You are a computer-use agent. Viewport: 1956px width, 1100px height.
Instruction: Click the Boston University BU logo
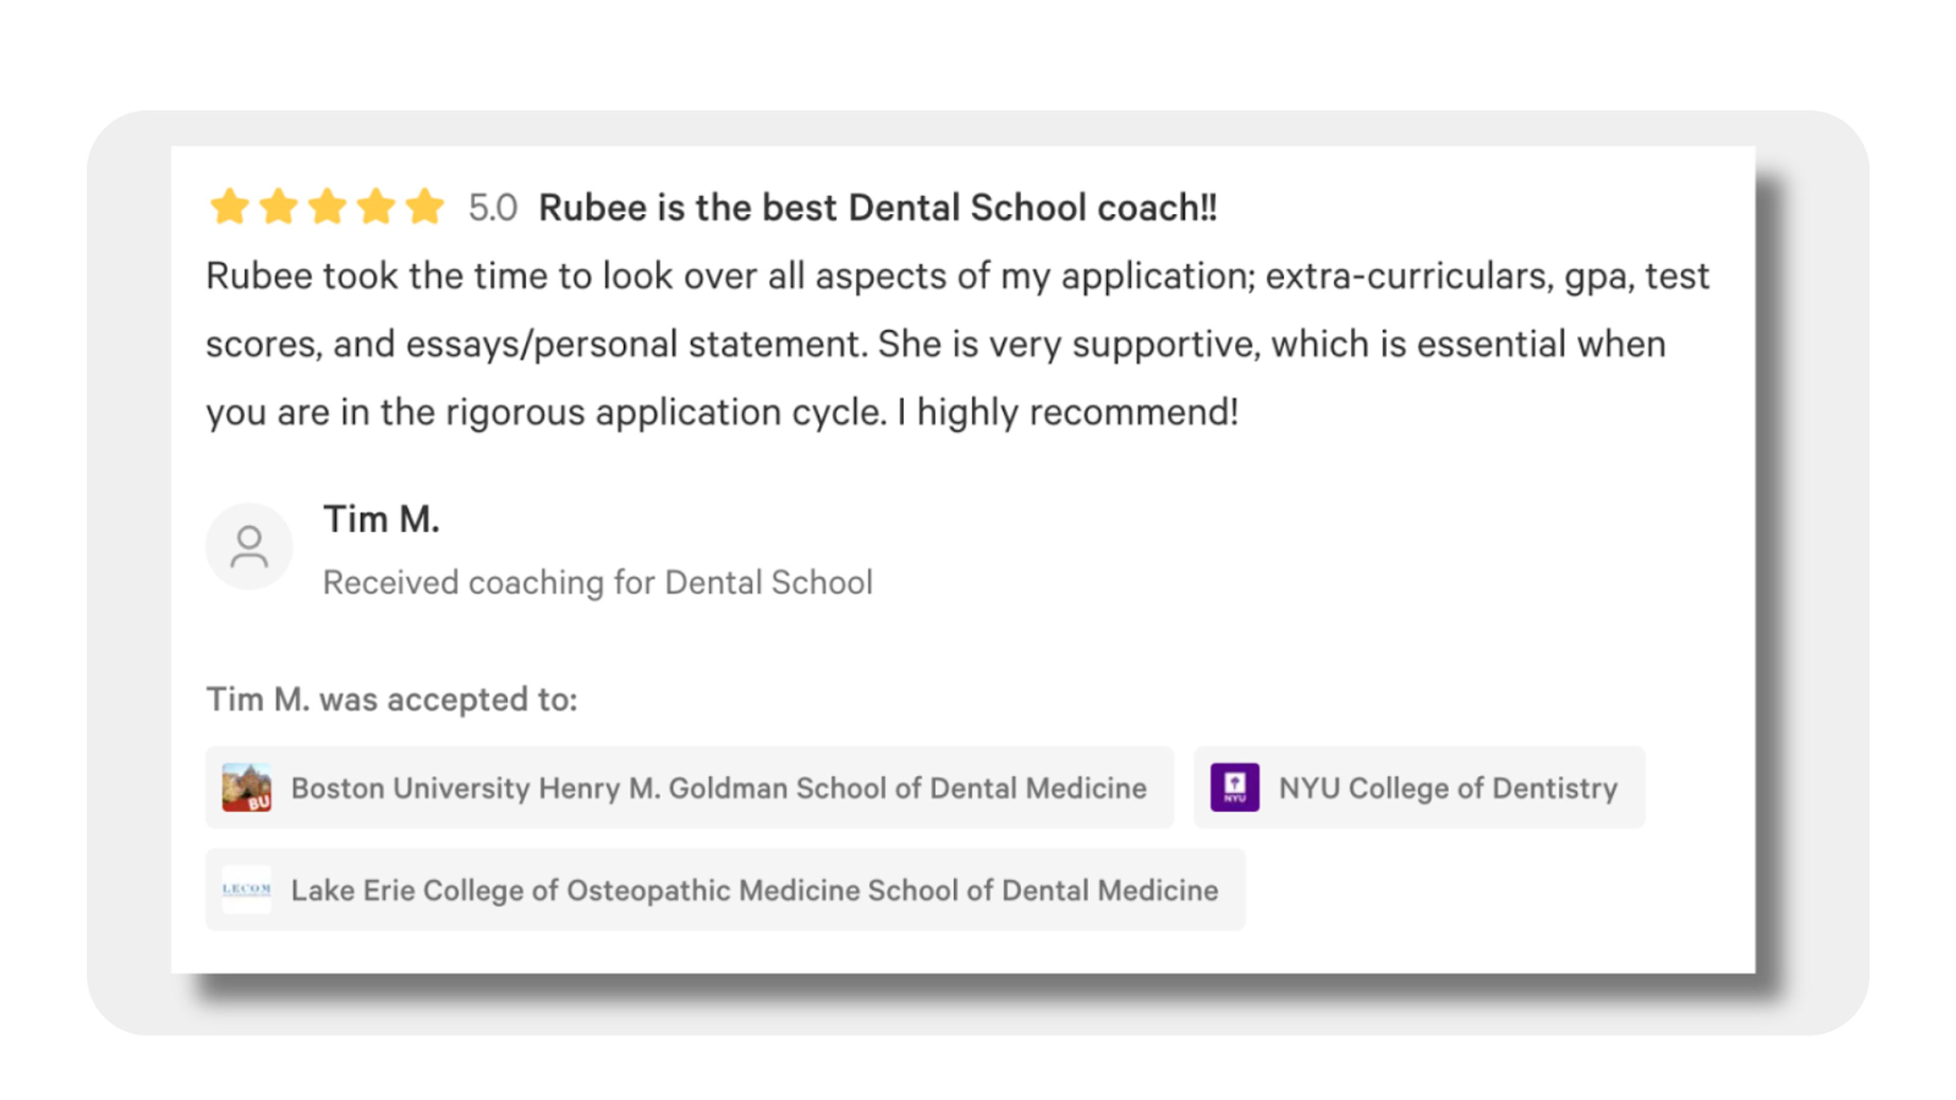tap(246, 787)
